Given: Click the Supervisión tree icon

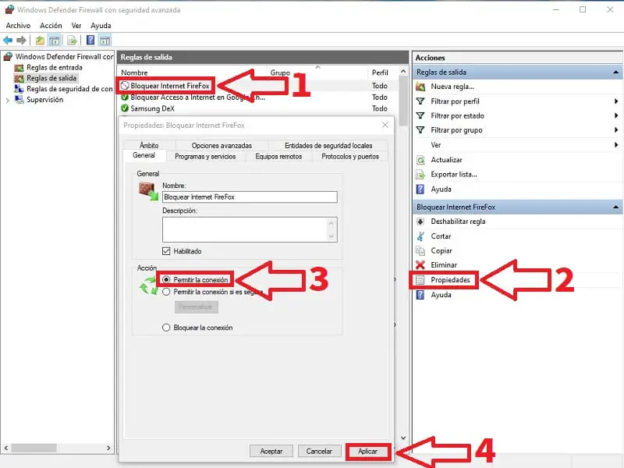Looking at the screenshot, I should pos(19,100).
